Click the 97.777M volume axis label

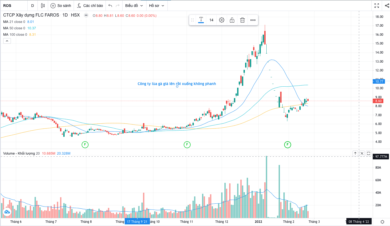381,157
